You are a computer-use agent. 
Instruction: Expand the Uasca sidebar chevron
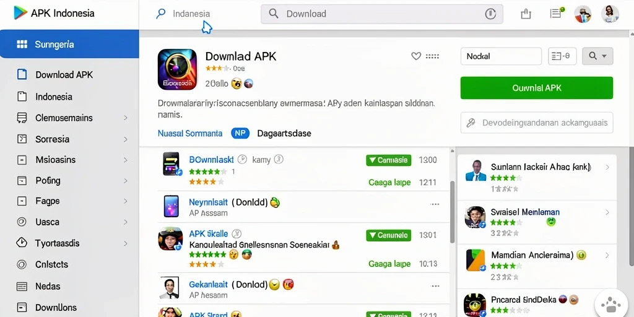[x=126, y=222]
